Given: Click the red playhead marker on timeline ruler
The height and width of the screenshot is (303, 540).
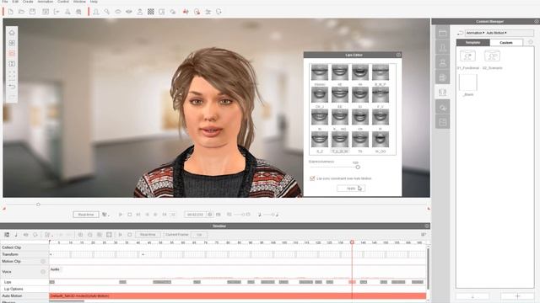Looking at the screenshot, I should 352,242.
